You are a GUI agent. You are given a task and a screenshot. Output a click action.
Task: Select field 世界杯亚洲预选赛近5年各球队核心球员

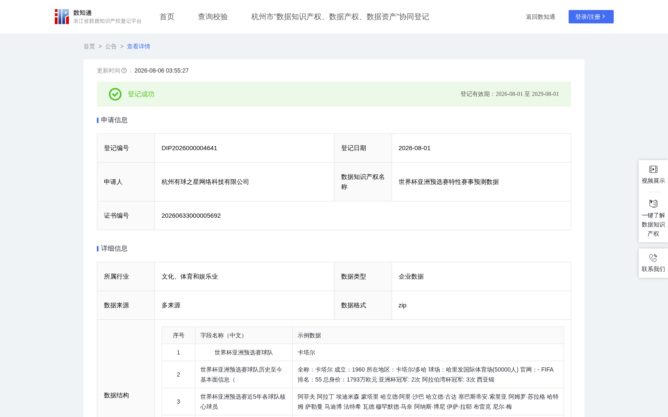tap(244, 402)
